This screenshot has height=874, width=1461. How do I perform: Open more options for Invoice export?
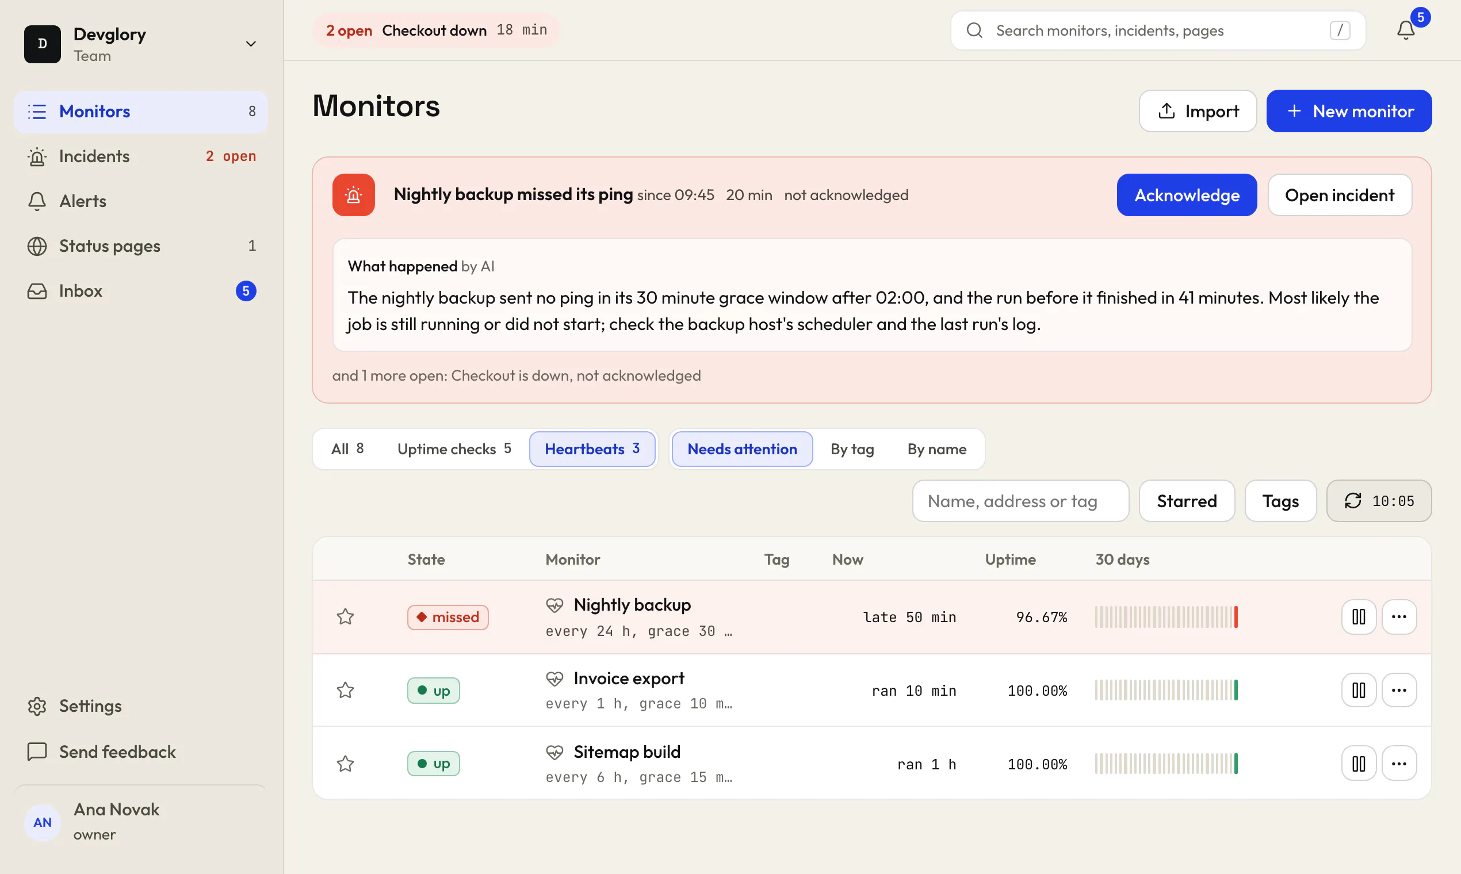coord(1399,689)
